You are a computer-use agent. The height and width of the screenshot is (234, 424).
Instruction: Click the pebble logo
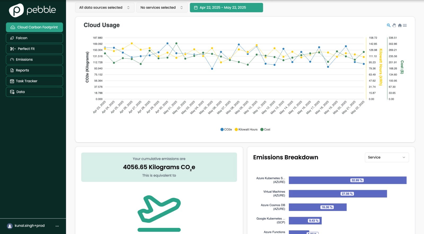32,10
